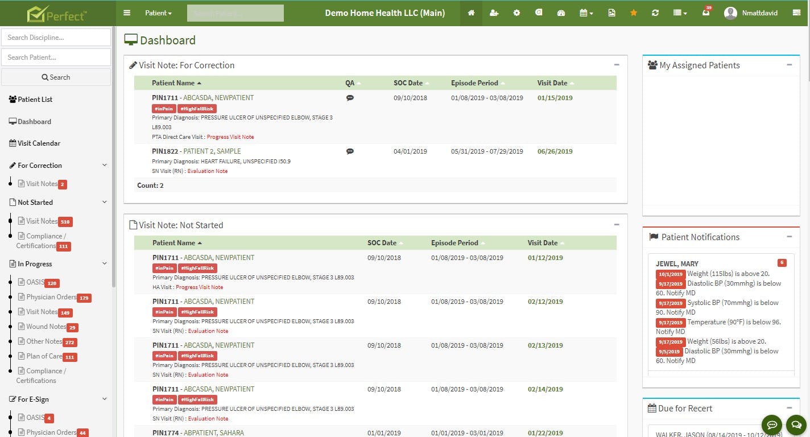This screenshot has height=437, width=810.
Task: Open ABCASDA, NEWPATIENT link in For Correction
Action: click(218, 98)
